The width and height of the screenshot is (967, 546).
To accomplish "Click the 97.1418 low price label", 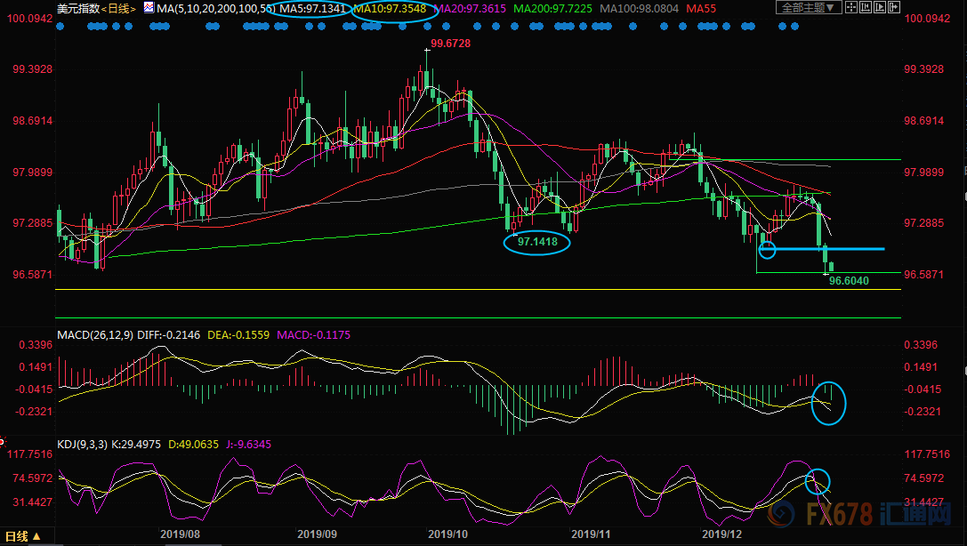I will pyautogui.click(x=537, y=242).
